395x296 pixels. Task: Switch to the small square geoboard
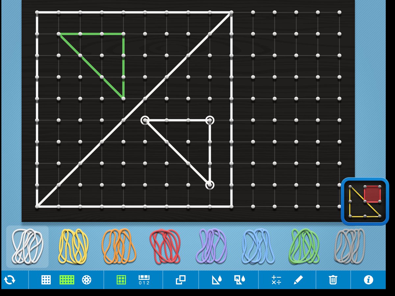[x=46, y=280]
